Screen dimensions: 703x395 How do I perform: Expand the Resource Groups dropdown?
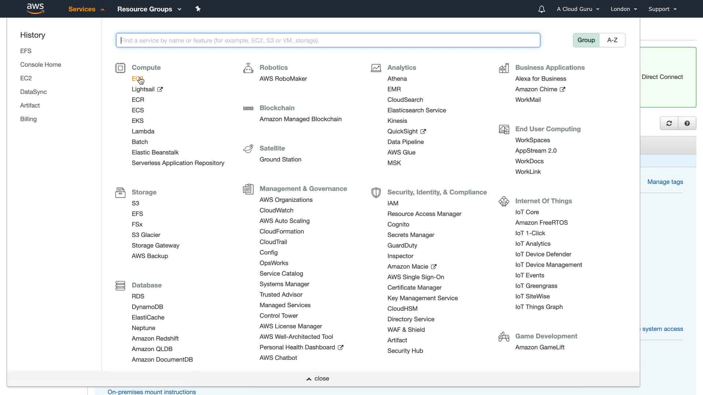point(149,9)
